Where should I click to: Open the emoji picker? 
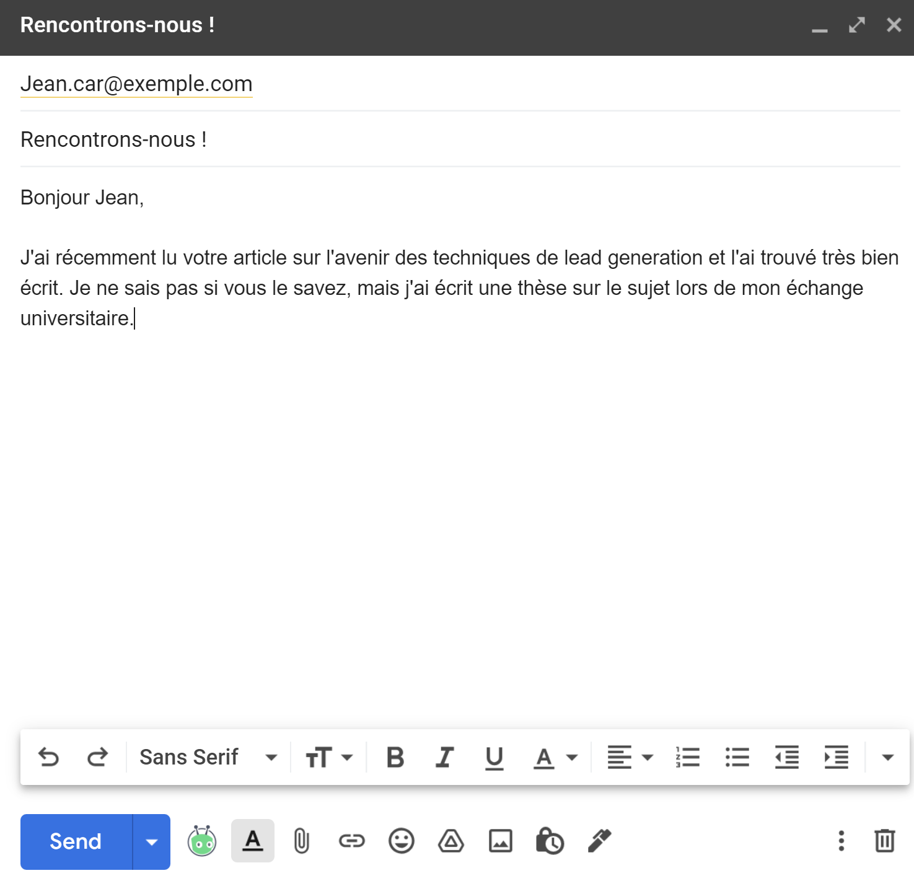(401, 841)
